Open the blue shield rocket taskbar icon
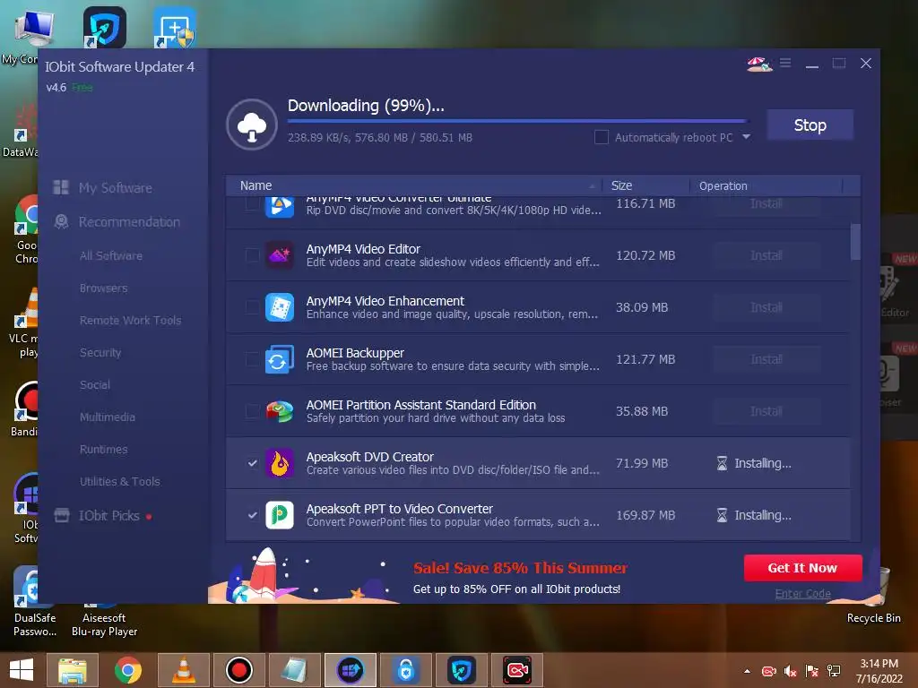Screen dimensions: 918x688 pos(462,670)
